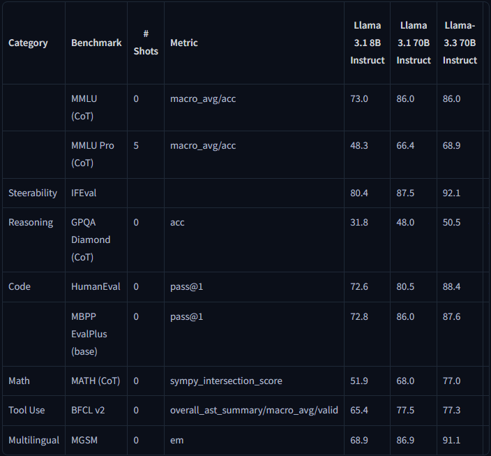Click the 87.5 IFEval score
Image resolution: width=491 pixels, height=456 pixels.
tap(405, 193)
